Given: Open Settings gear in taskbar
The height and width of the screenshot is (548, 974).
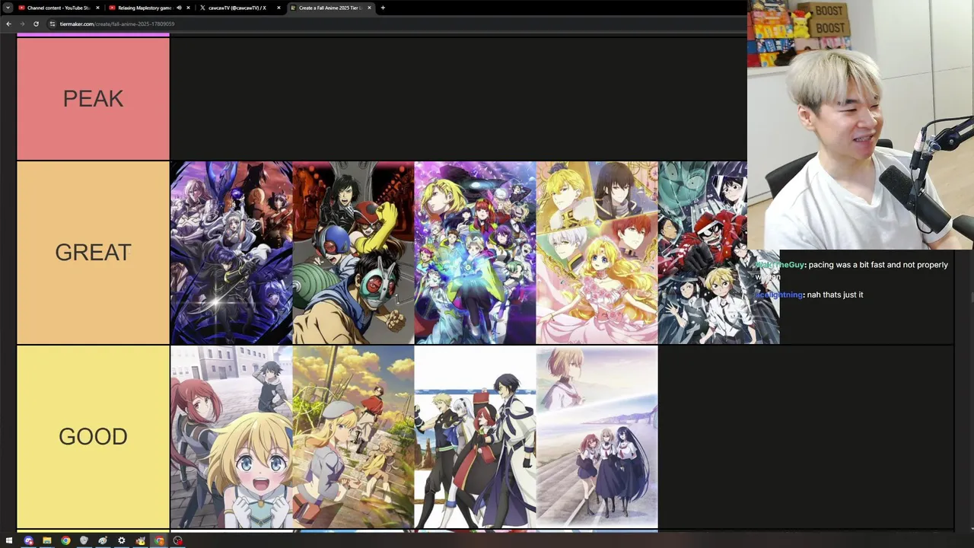Looking at the screenshot, I should [121, 540].
